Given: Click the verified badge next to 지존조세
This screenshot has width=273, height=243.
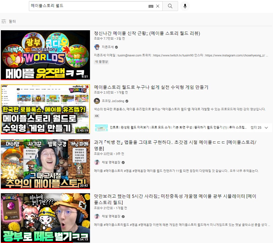Looking at the screenshot, I should point(116,47).
